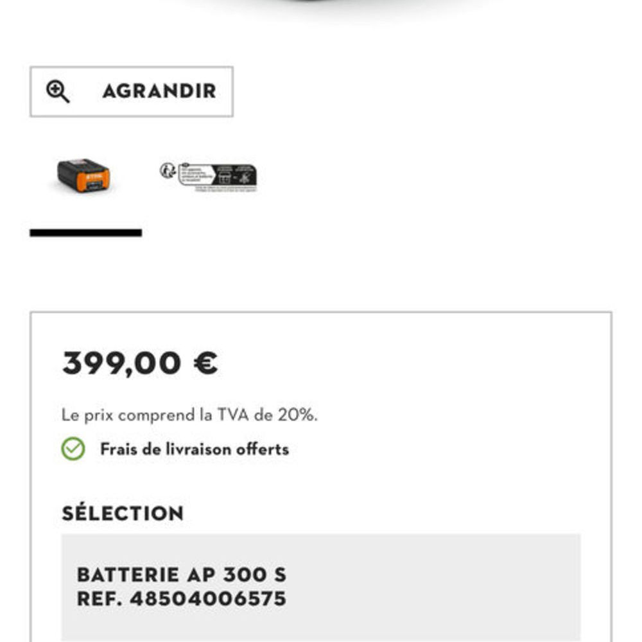Click the REF. 48504006575 reference line
The width and height of the screenshot is (642, 642).
[182, 598]
